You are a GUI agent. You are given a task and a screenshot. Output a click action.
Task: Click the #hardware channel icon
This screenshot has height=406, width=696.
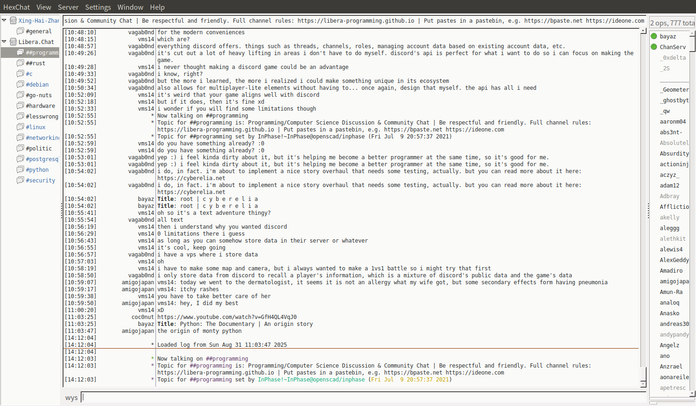20,106
